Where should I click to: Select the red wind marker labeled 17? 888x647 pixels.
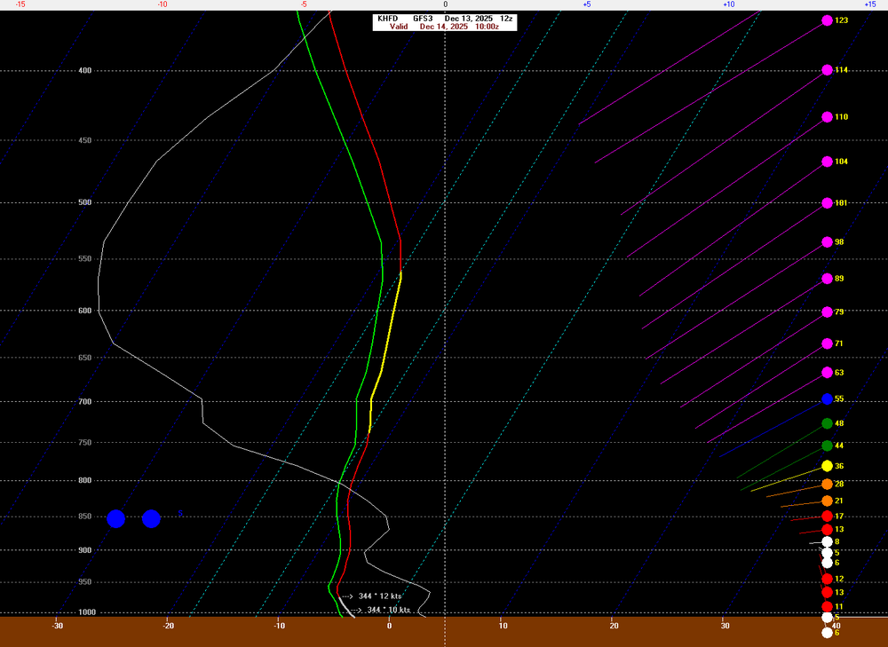tap(827, 517)
